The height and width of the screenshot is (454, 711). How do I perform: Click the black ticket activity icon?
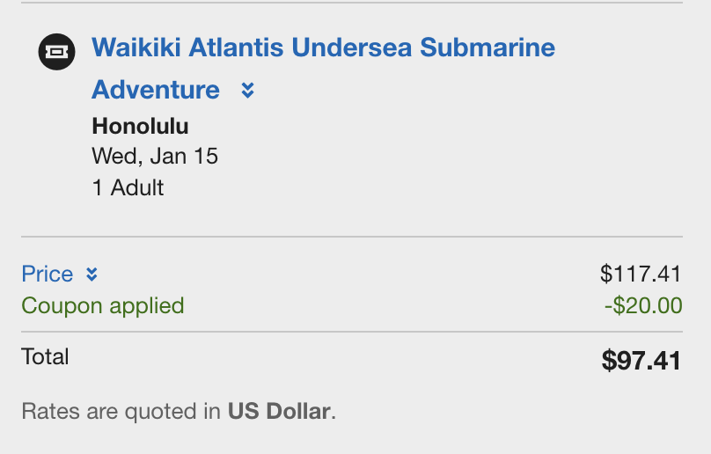point(56,52)
